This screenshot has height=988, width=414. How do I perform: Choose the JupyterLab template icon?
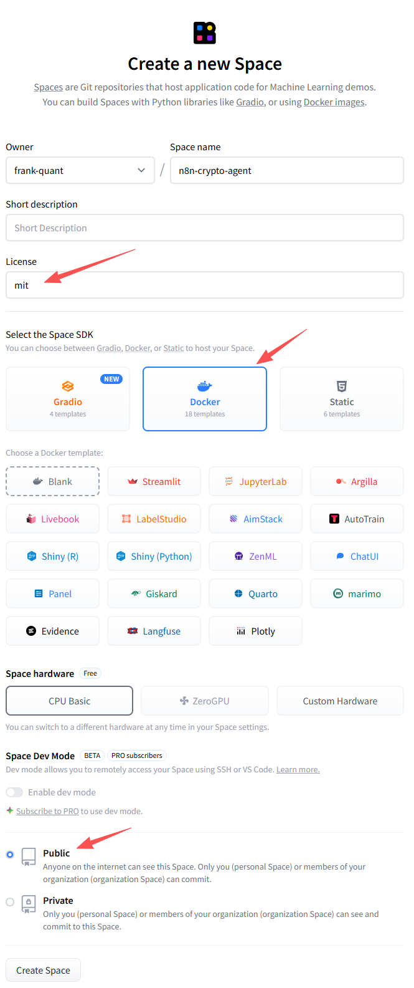pos(229,482)
